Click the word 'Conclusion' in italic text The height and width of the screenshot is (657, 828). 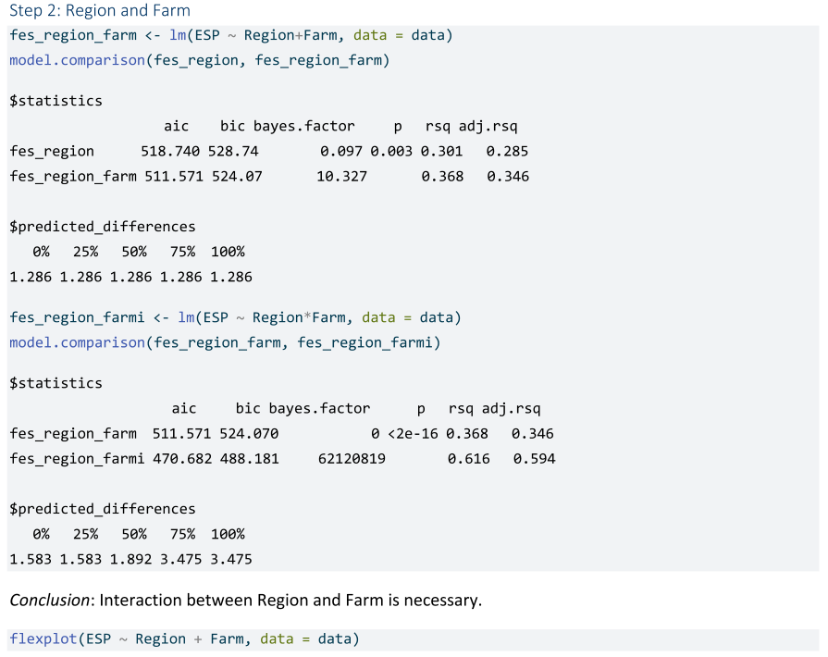[x=50, y=601]
